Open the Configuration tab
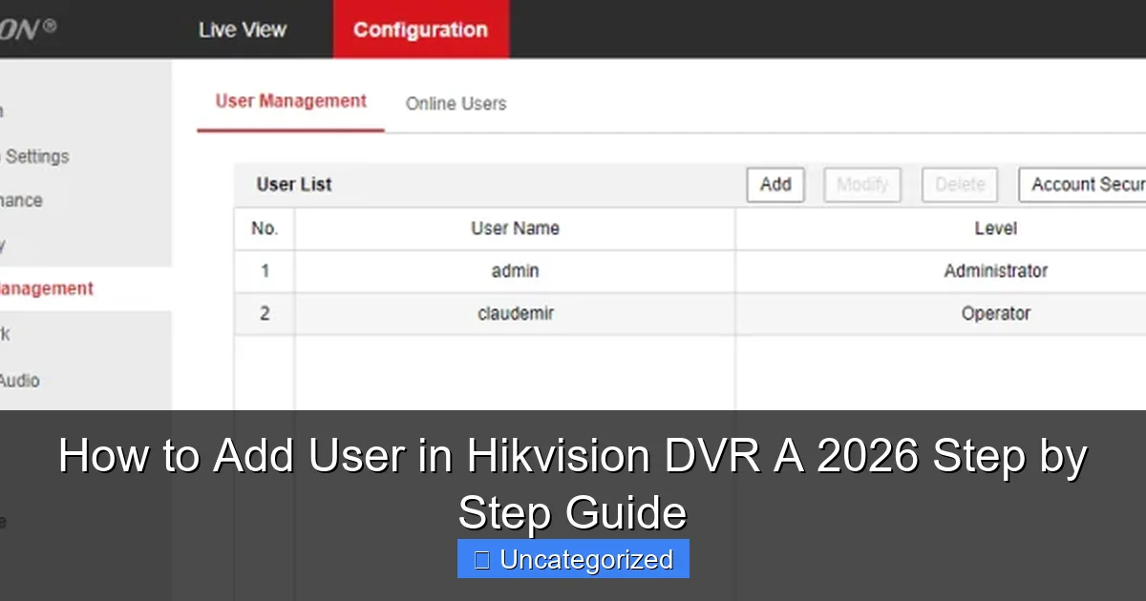Image resolution: width=1146 pixels, height=601 pixels. pos(420,29)
